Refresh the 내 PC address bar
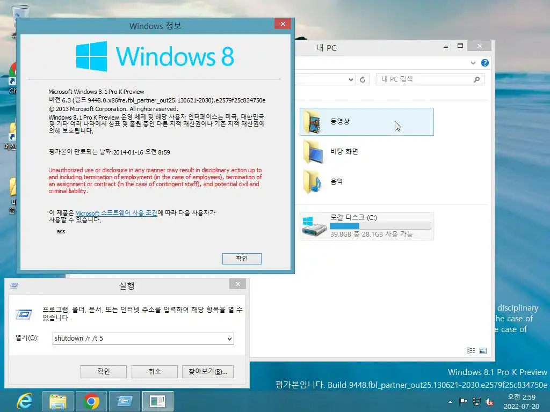Image resolution: width=550 pixels, height=412 pixels. [363, 79]
